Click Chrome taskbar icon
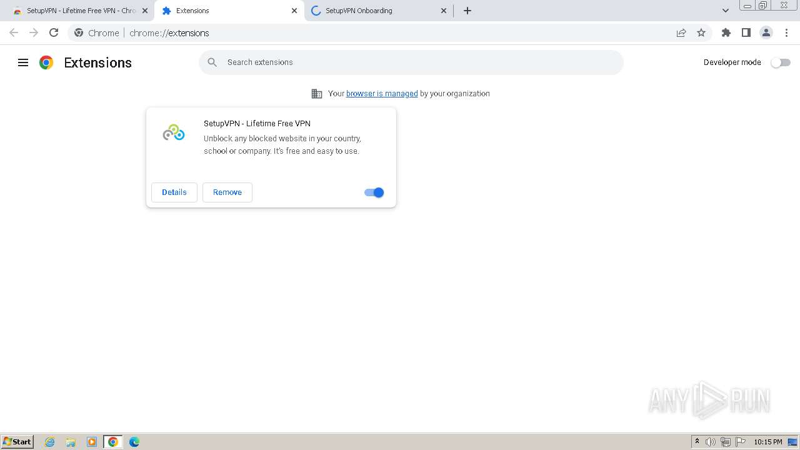The image size is (800, 450). pos(113,442)
